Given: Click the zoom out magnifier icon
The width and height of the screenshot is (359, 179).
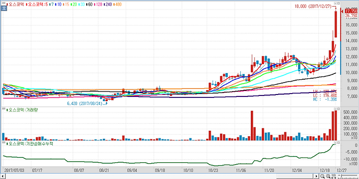Looking at the screenshot, I should 322,176.
